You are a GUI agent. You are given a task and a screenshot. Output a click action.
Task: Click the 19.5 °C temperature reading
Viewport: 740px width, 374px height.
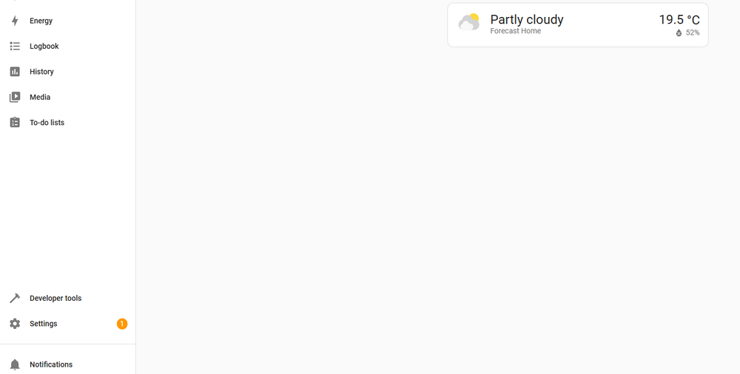679,20
